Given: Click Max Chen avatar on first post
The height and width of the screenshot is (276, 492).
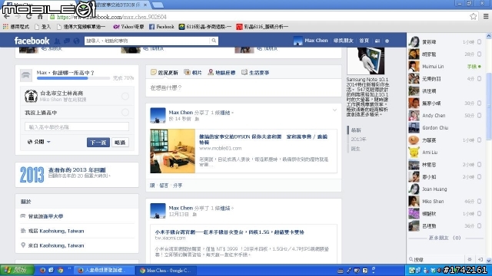Looking at the screenshot, I should pos(158,116).
